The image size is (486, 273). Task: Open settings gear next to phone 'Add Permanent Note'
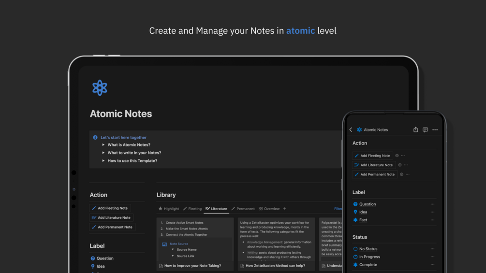[402, 174]
